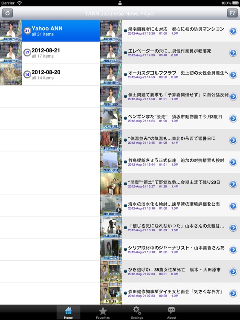Tap thumbnail of シリア取材中 news

[x=111, y=250]
